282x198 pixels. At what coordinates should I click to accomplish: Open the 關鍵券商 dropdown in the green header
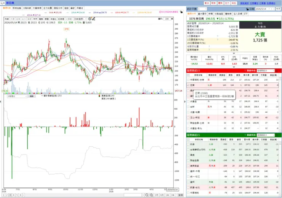point(266,135)
